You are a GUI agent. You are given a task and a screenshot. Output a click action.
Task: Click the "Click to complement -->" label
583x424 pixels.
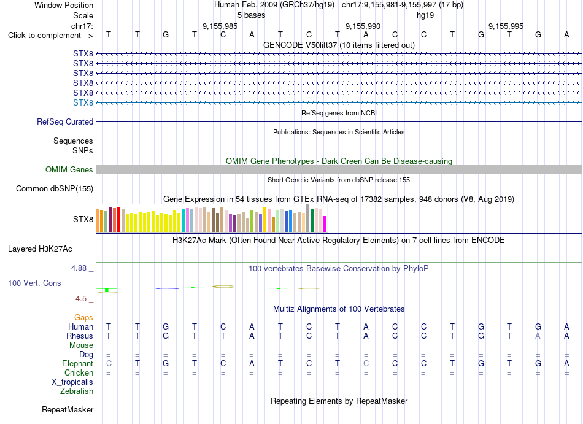point(50,36)
